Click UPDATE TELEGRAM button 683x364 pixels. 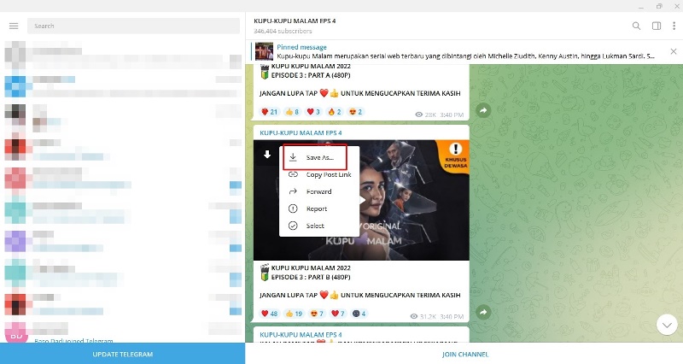(122, 354)
